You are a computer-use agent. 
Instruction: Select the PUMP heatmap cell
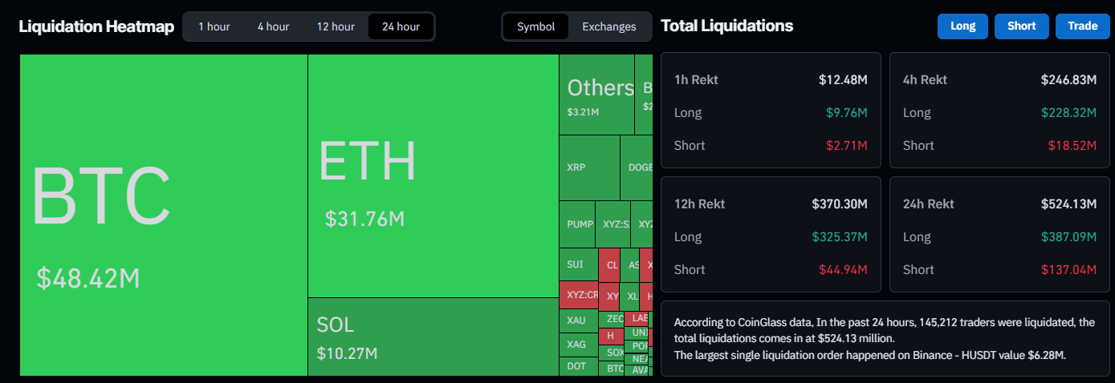(x=577, y=224)
